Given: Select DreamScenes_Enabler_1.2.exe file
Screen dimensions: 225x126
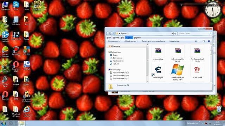Looking at the screenshot, I should click(178, 72).
